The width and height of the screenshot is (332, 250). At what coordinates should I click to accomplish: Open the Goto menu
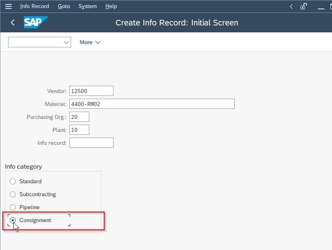[x=64, y=6]
